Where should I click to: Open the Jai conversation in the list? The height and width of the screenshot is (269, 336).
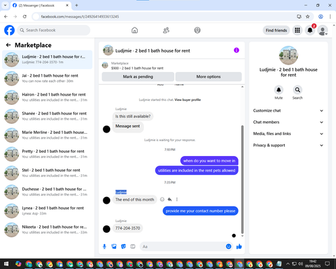[47, 78]
